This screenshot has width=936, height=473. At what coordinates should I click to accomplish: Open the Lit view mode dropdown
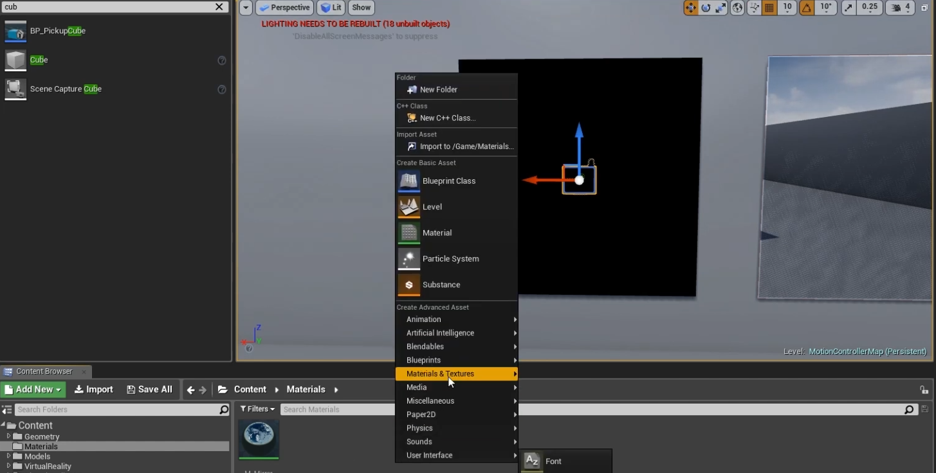(x=332, y=8)
